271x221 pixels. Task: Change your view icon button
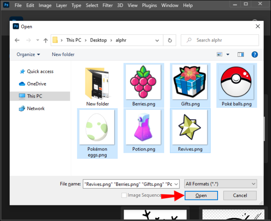pyautogui.click(x=220, y=54)
